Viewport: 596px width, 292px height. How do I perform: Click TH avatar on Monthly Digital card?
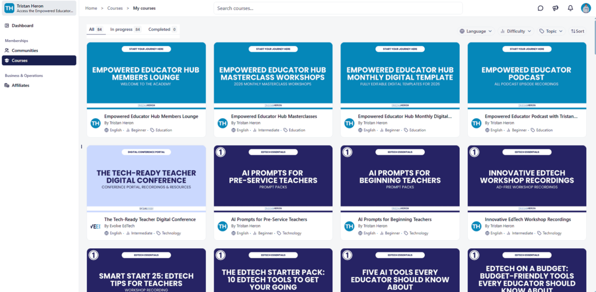349,123
